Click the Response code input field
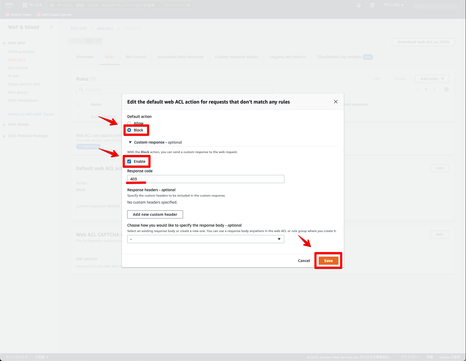This screenshot has width=466, height=361. point(206,179)
